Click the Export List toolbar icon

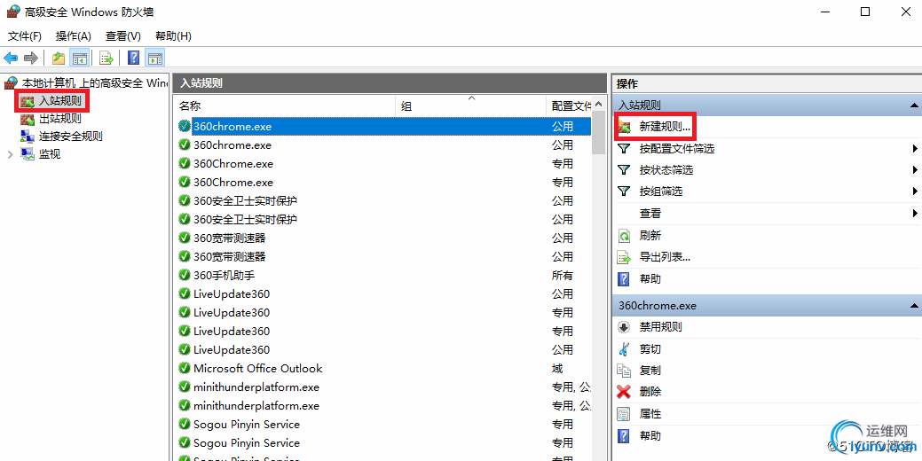coord(106,58)
